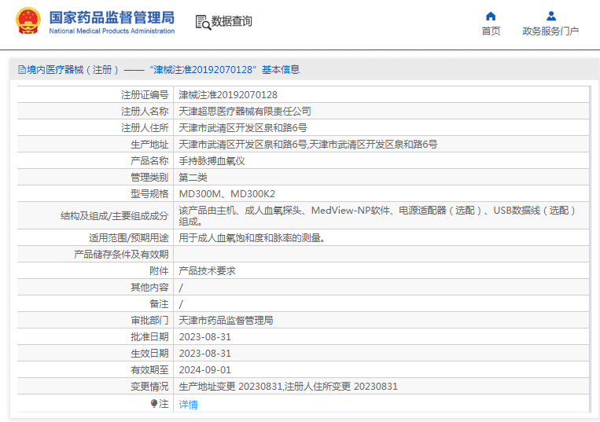This screenshot has height=422, width=600.
Task: Open the 数据查询 search icon
Action: [x=203, y=22]
